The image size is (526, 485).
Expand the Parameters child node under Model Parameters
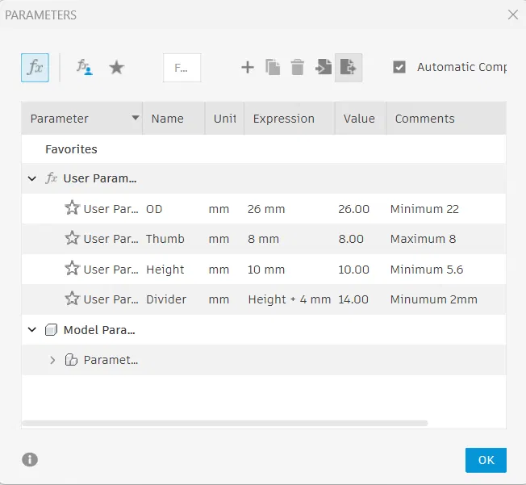point(52,360)
